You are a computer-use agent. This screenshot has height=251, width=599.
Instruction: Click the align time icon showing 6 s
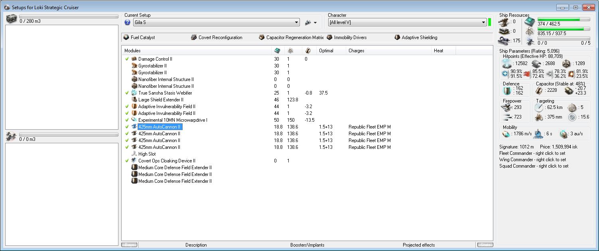(x=538, y=134)
